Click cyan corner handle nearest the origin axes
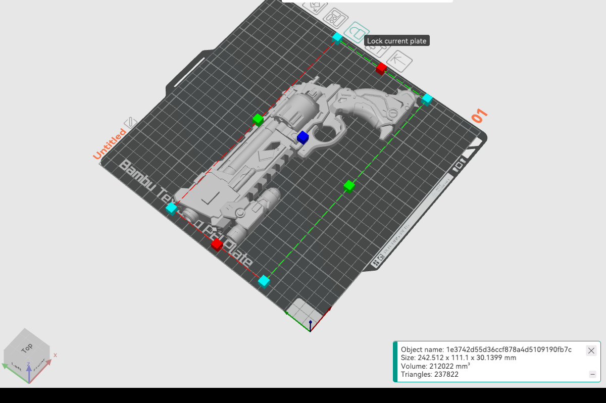 264,281
